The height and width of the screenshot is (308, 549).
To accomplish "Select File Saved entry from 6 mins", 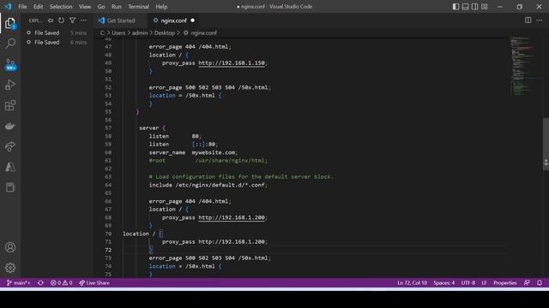I will [57, 42].
